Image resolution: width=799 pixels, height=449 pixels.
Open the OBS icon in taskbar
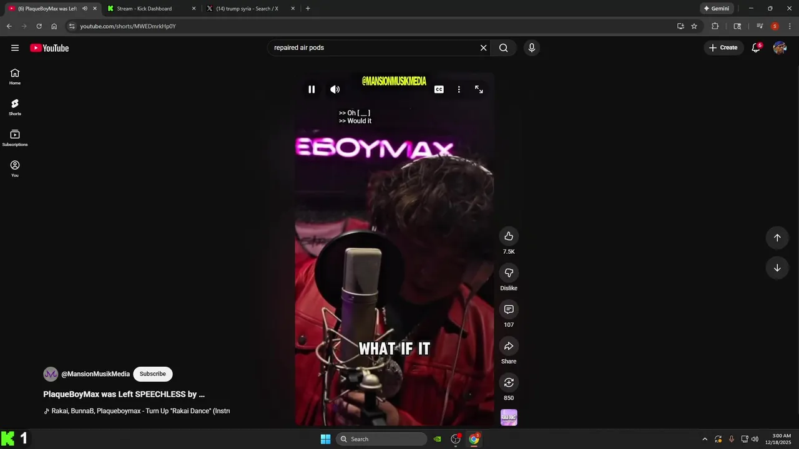(456, 439)
